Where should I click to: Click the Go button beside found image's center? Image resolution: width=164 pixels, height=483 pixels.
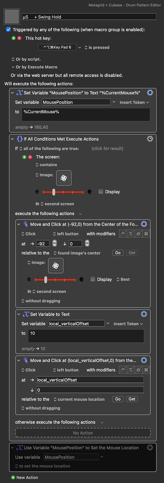click(118, 253)
